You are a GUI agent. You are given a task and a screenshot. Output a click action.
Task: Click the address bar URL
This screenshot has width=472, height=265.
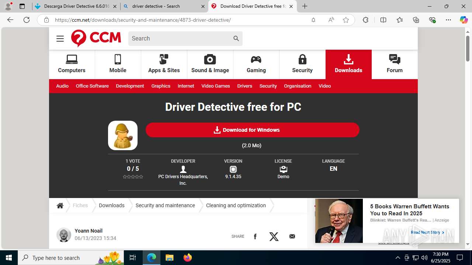click(143, 20)
